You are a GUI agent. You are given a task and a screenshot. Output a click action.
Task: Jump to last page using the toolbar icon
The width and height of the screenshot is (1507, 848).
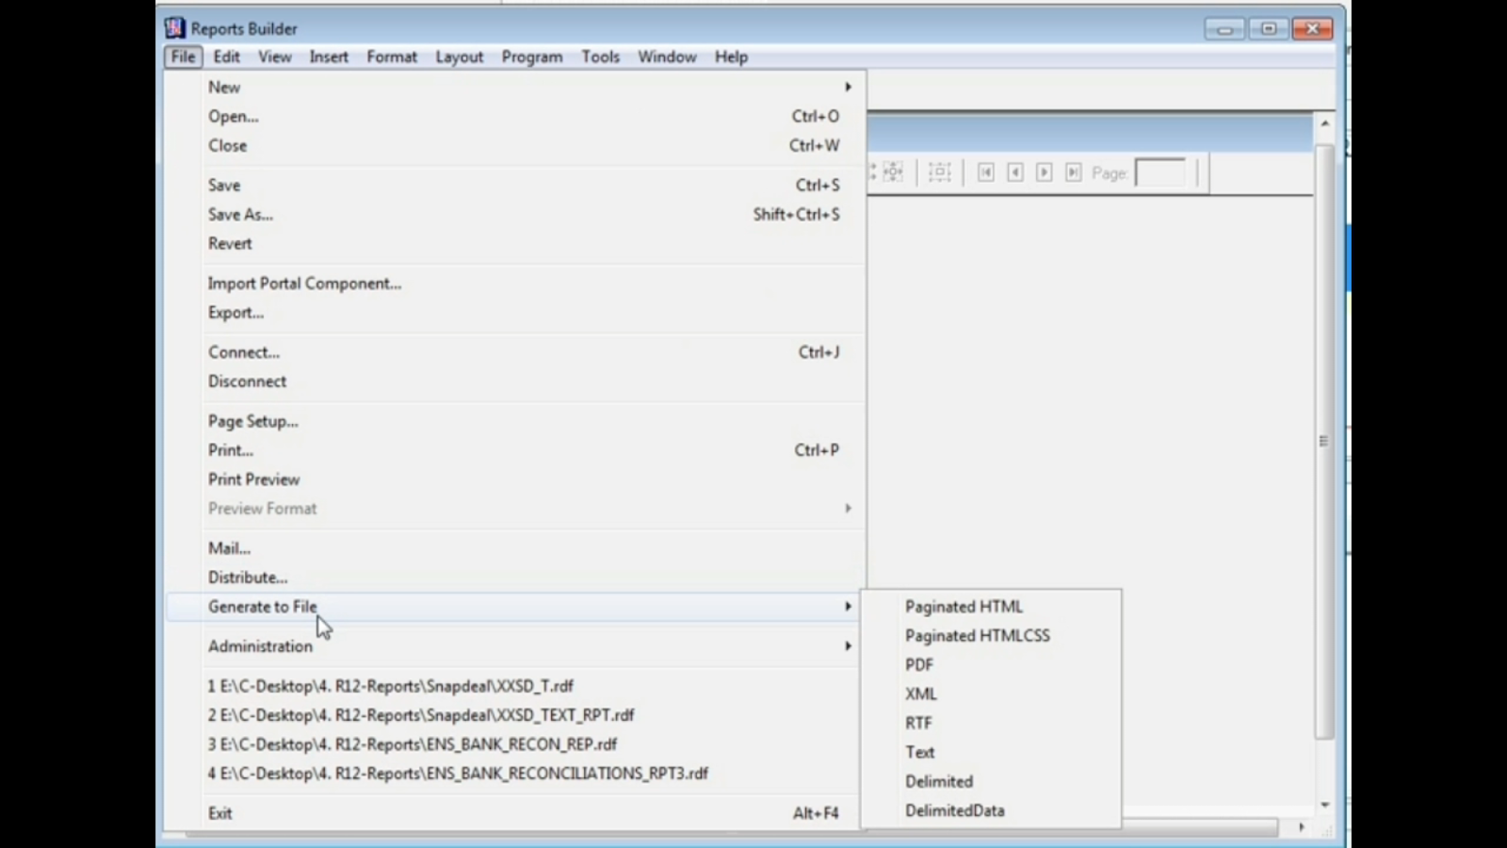tap(1074, 172)
